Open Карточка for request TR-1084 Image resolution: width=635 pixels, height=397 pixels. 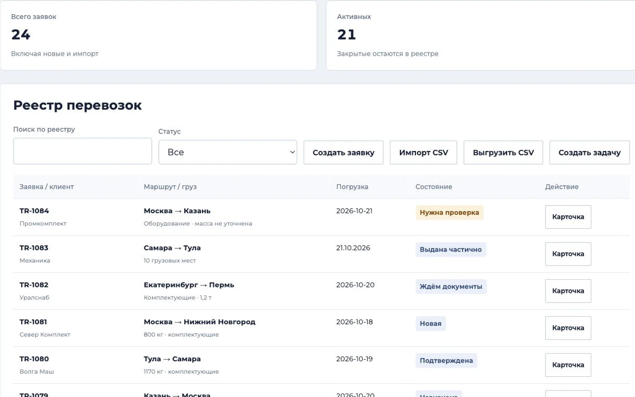(568, 217)
